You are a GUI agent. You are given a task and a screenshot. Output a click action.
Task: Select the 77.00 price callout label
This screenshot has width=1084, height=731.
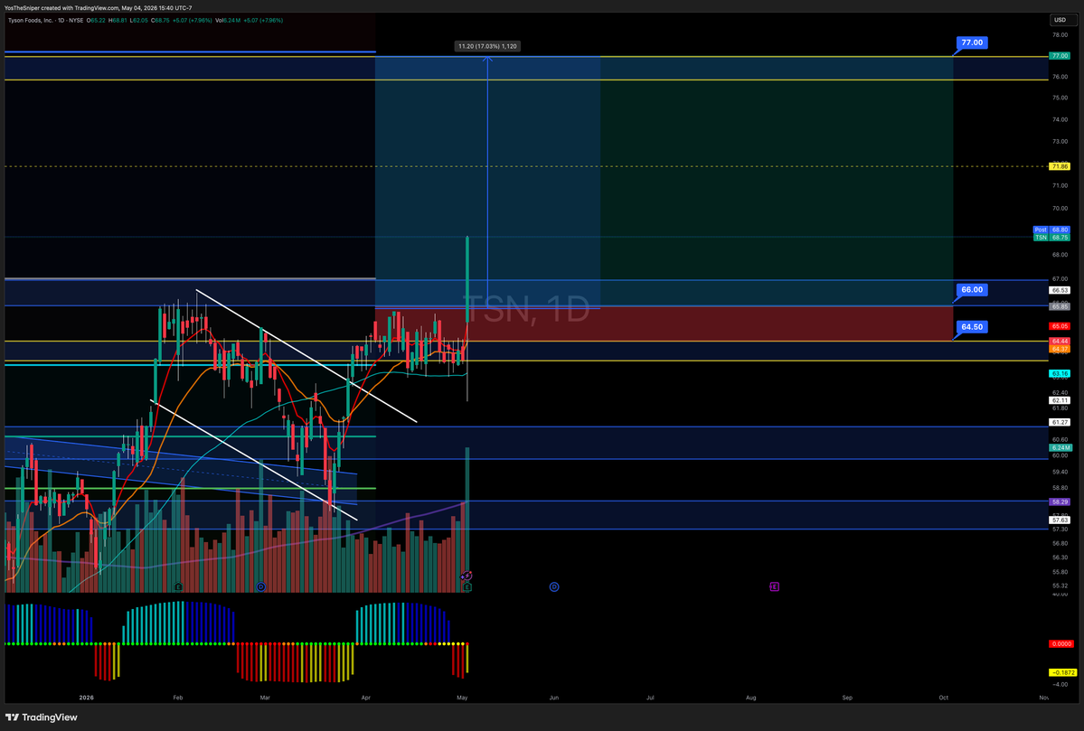pyautogui.click(x=971, y=42)
